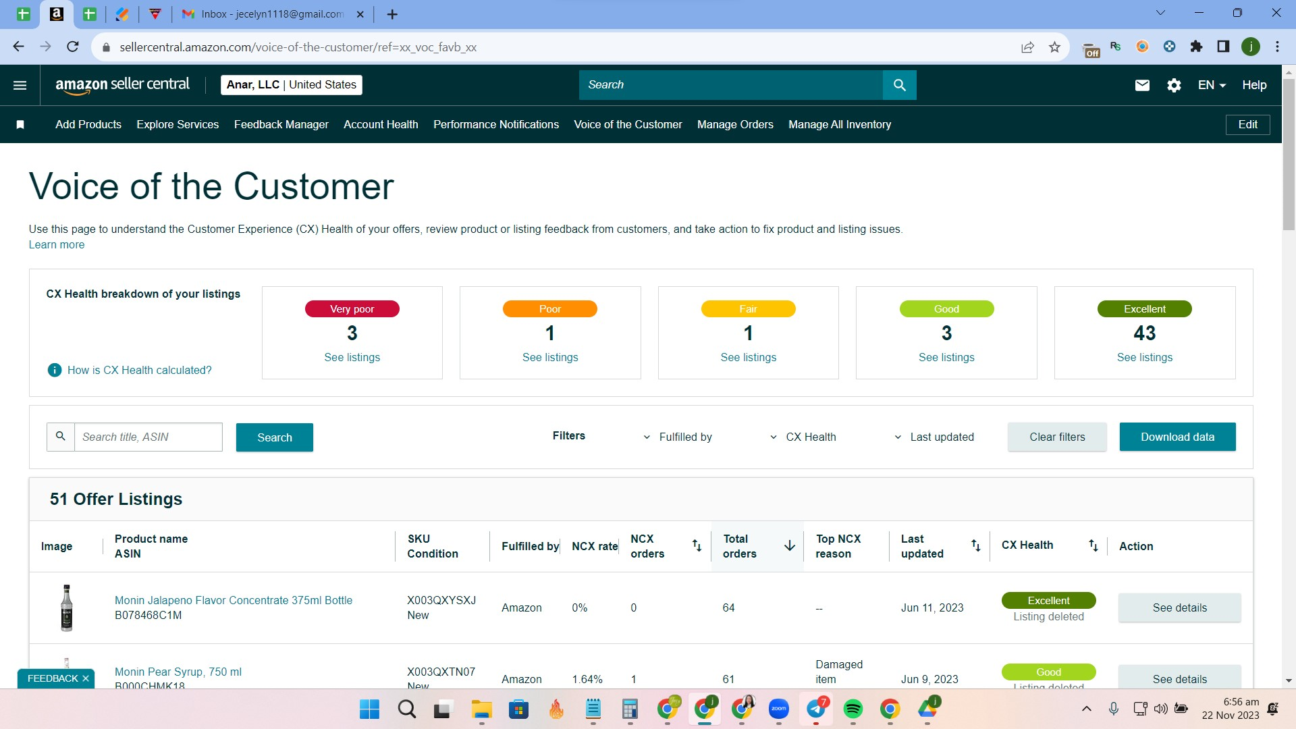The height and width of the screenshot is (729, 1296).
Task: Expand the CX Health filter dropdown
Action: [803, 437]
